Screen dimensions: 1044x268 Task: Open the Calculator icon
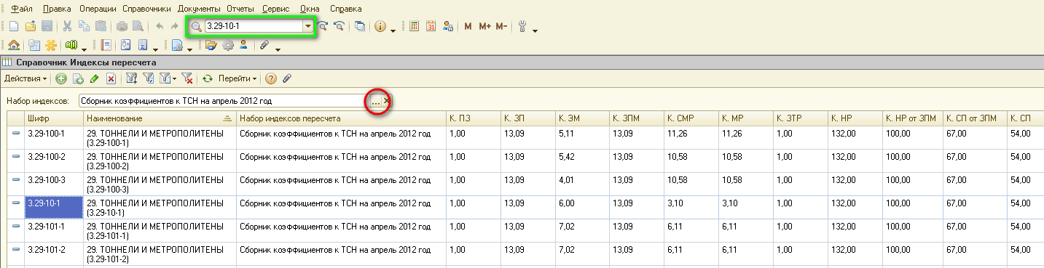coord(414,26)
